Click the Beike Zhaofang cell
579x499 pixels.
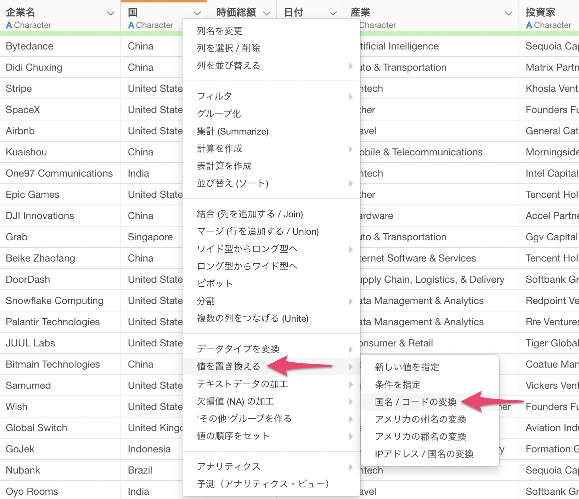(60, 258)
